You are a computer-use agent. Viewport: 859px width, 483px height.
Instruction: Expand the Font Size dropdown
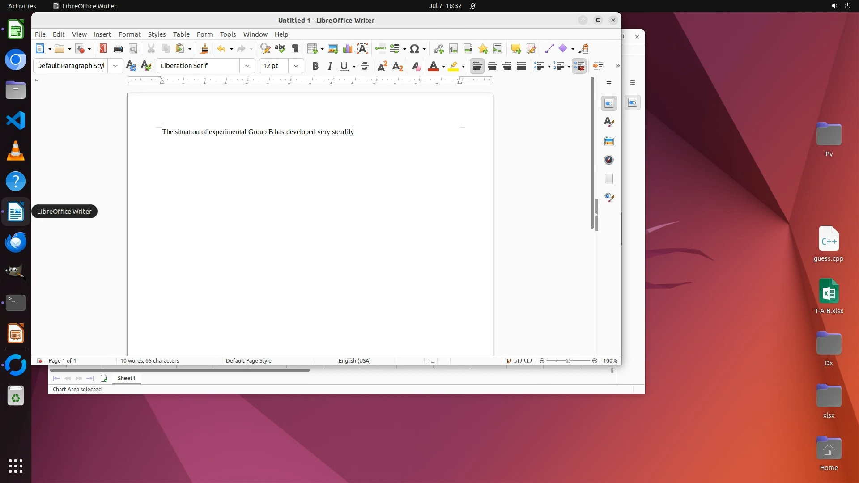(296, 66)
